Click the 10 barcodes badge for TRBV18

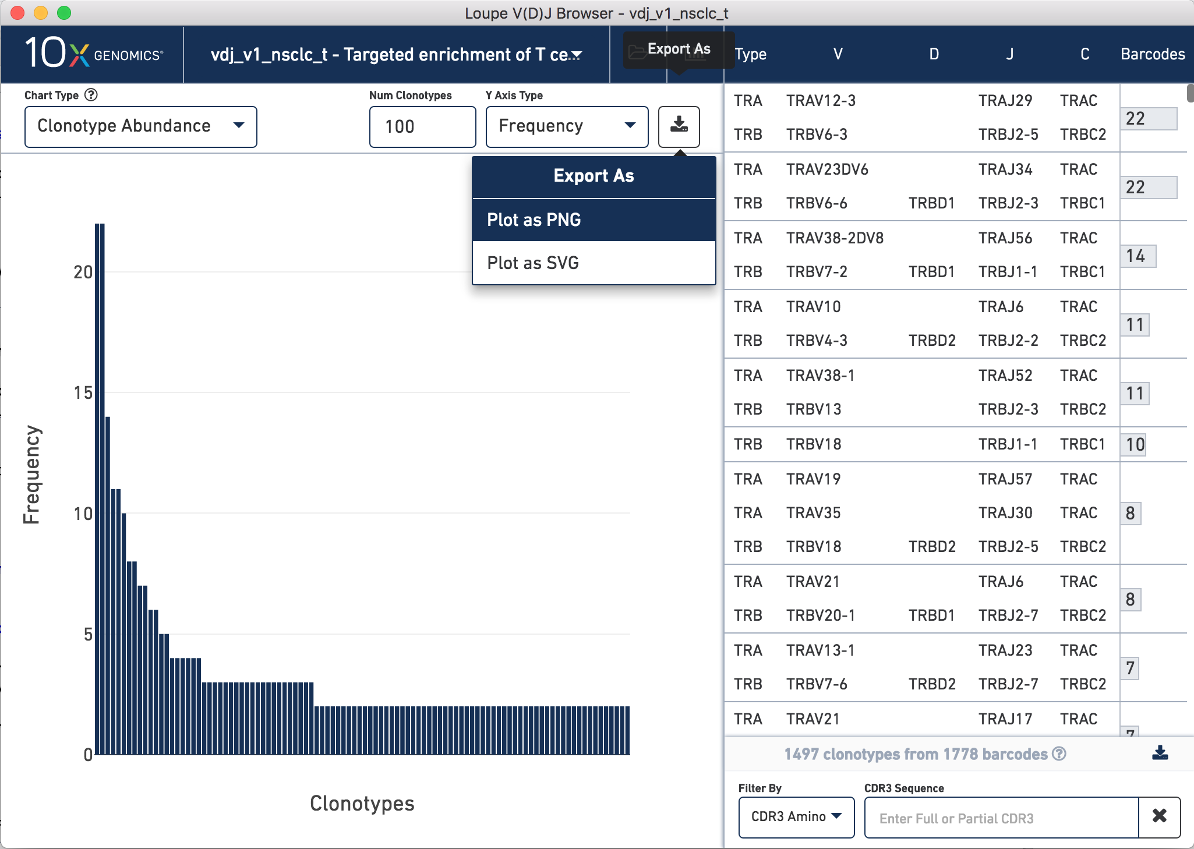point(1134,444)
